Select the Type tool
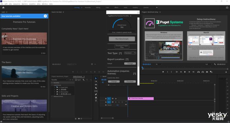The height and width of the screenshot is (123, 230). [96, 101]
